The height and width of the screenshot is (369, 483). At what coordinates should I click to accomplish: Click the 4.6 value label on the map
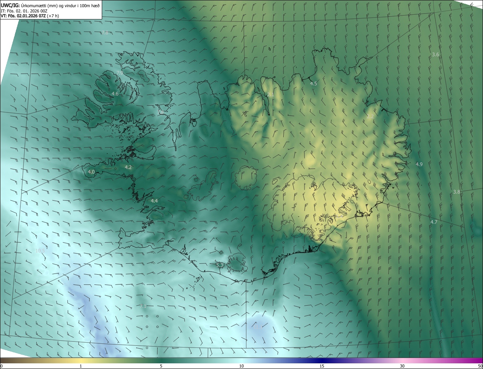tap(115, 94)
